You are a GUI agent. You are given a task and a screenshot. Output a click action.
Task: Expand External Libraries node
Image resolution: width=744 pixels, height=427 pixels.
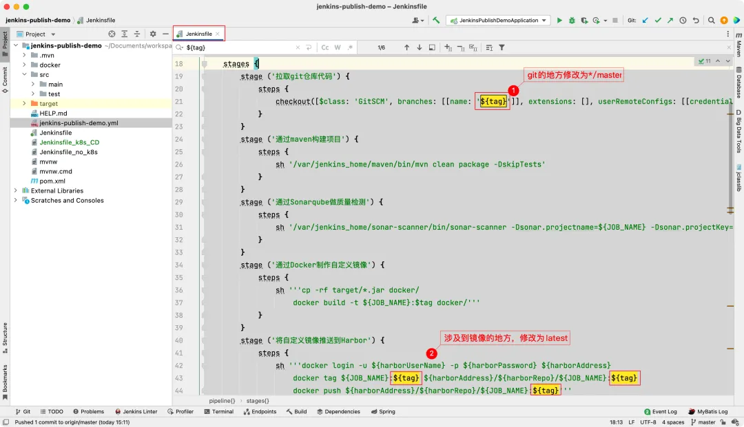tap(16, 190)
